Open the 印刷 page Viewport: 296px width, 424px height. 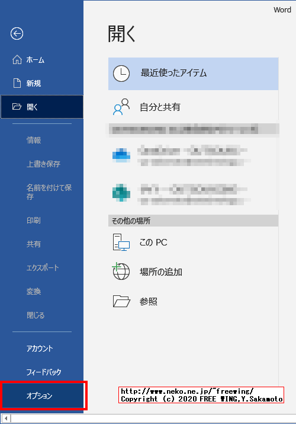tap(41, 221)
